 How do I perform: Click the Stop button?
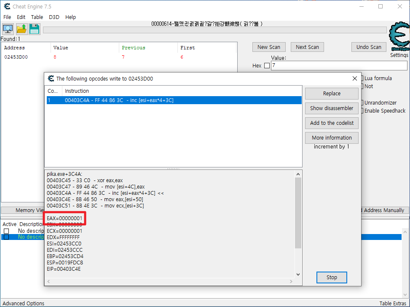tap(332, 277)
